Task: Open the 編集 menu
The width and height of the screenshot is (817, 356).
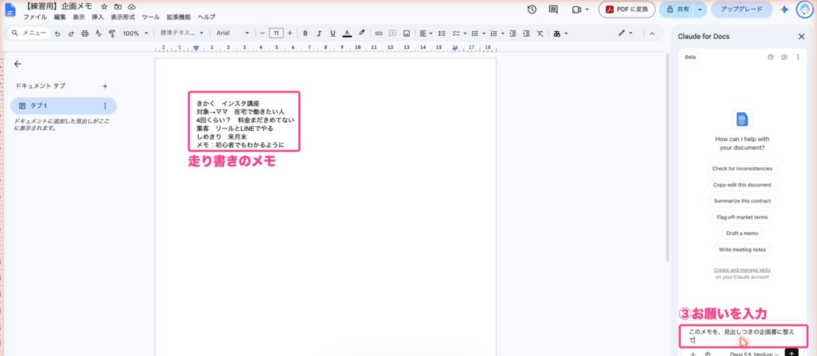Action: (x=60, y=16)
